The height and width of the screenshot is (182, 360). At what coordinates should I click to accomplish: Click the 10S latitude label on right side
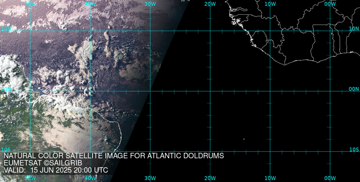pyautogui.click(x=354, y=150)
